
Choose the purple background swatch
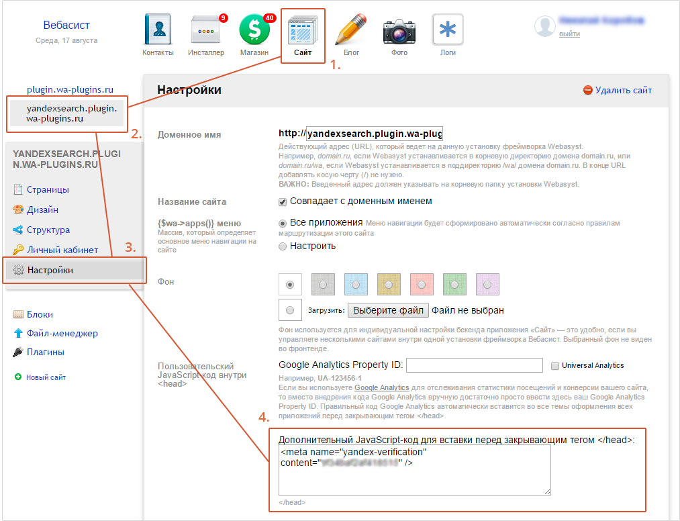coord(487,285)
